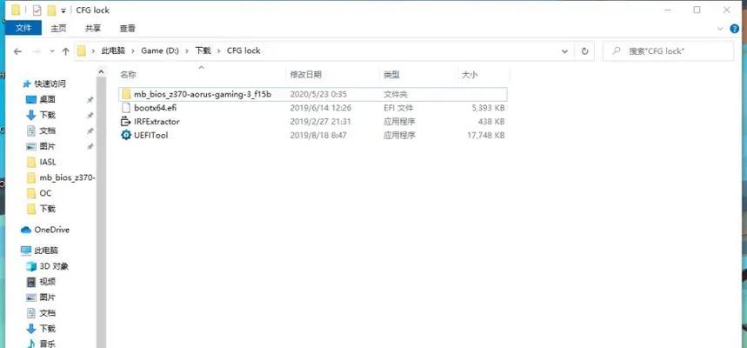Click the 快速访问 star icon

click(27, 84)
